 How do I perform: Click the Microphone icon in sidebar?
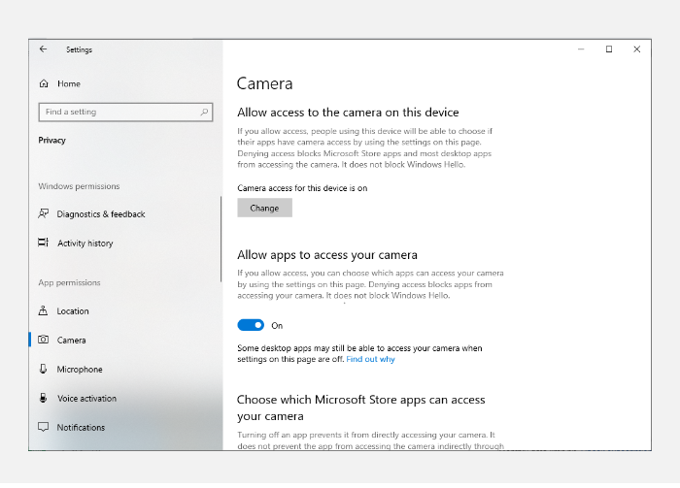(x=43, y=369)
